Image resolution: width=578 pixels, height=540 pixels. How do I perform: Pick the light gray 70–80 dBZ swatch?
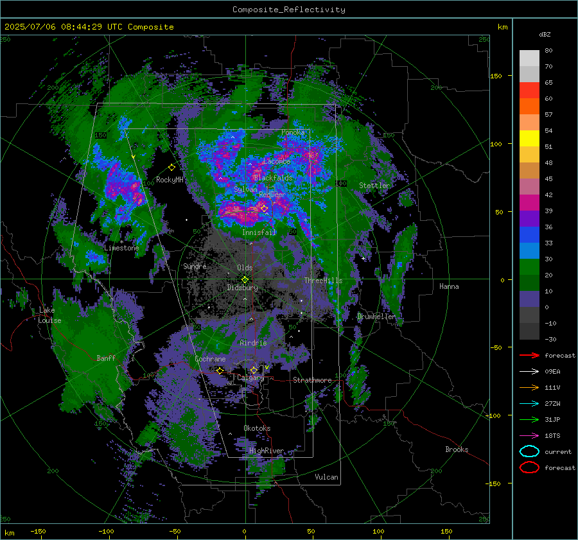point(529,58)
